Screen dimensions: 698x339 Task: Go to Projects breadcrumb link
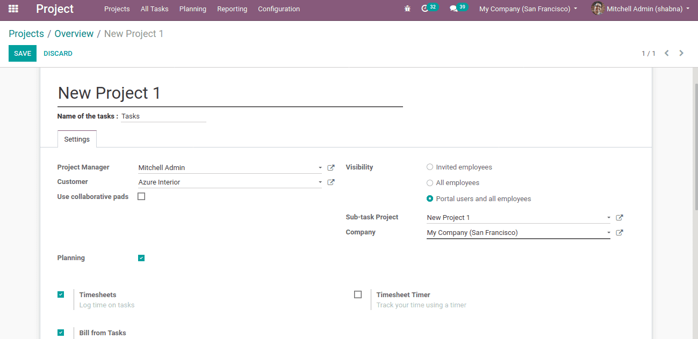click(x=26, y=34)
